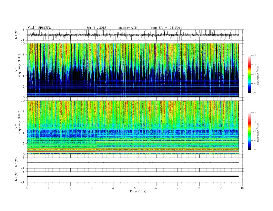Select the date text "Sep. 8 , 2015"
Viewport: 273px width, 211px height.
[x=96, y=28]
